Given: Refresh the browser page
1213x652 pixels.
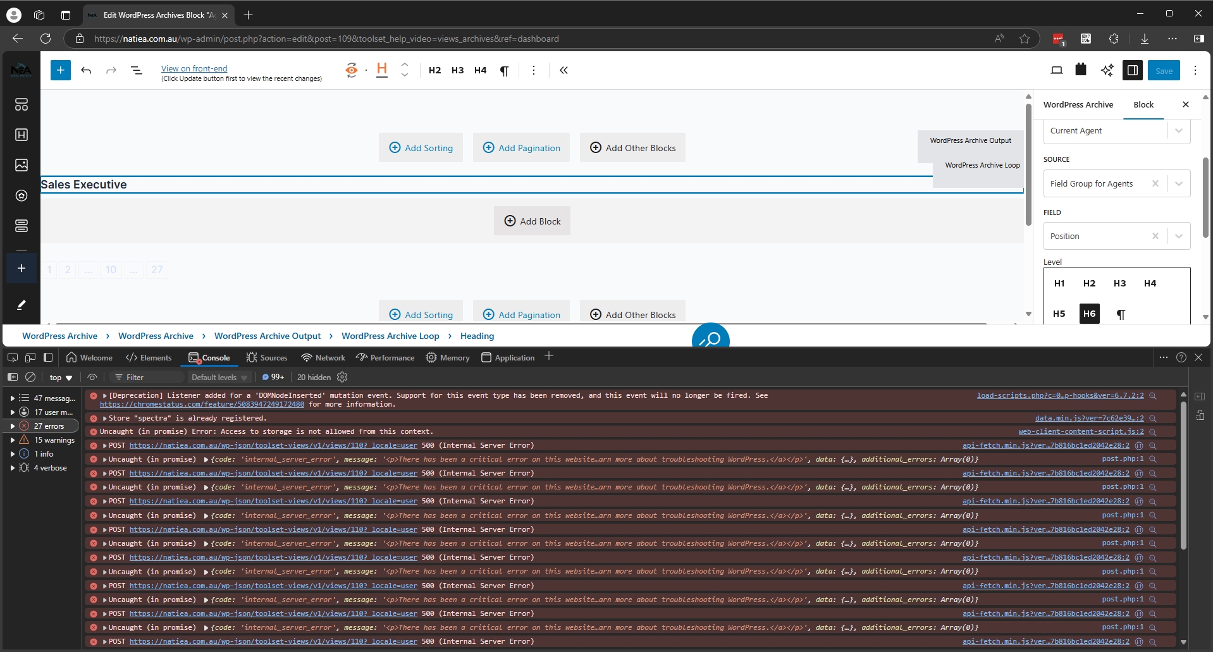Looking at the screenshot, I should click(46, 39).
